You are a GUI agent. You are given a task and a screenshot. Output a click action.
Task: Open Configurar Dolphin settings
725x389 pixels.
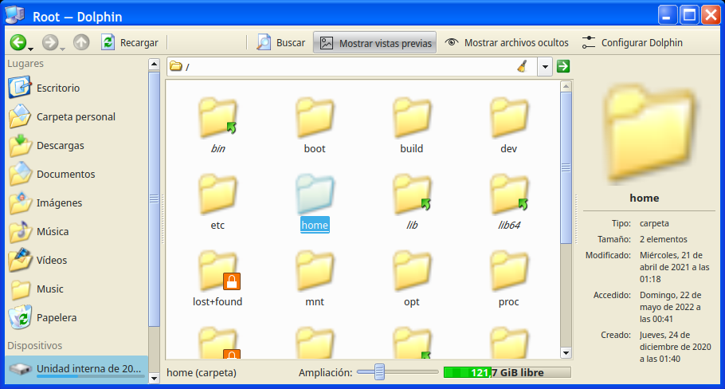(632, 42)
